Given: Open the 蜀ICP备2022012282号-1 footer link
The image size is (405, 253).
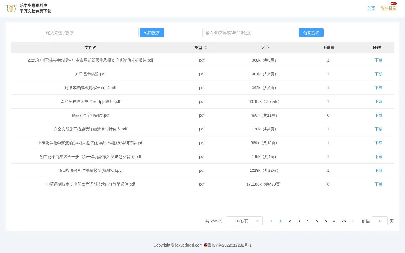Looking at the screenshot, I should click(x=229, y=245).
